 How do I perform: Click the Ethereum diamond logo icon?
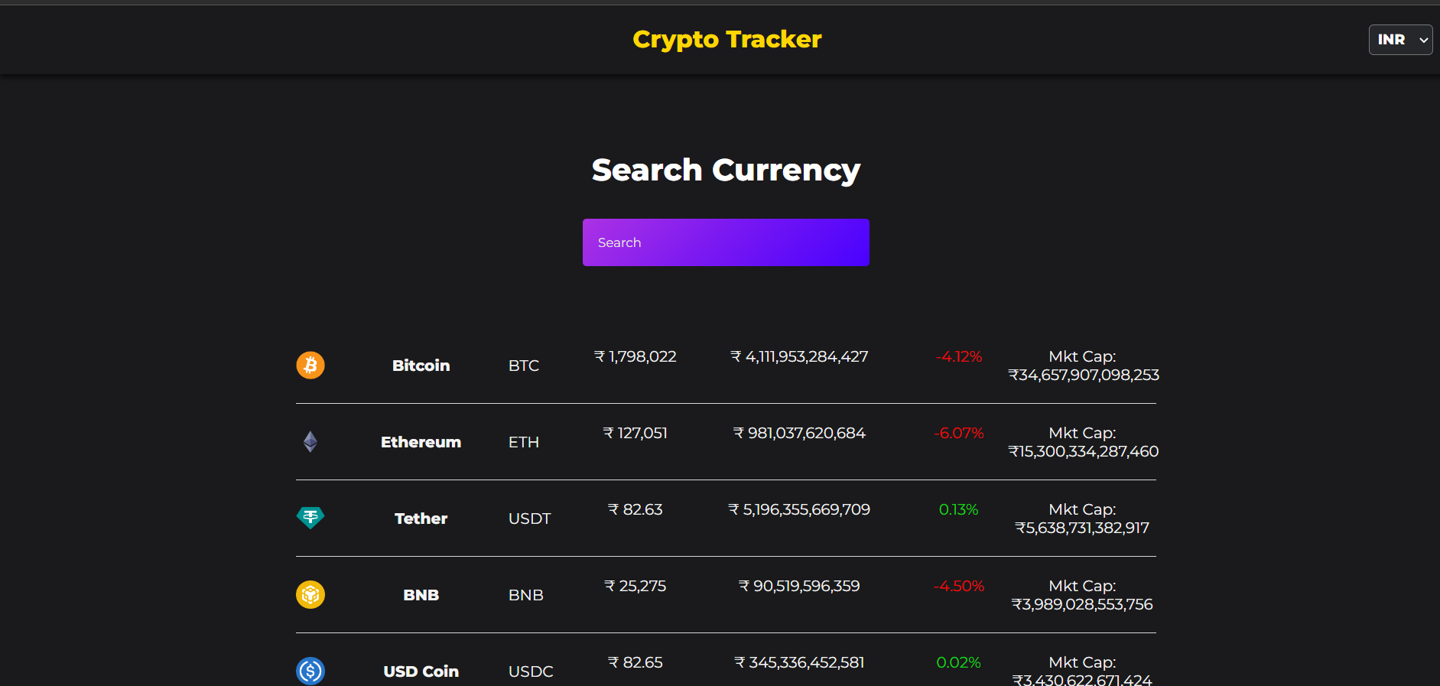point(310,441)
